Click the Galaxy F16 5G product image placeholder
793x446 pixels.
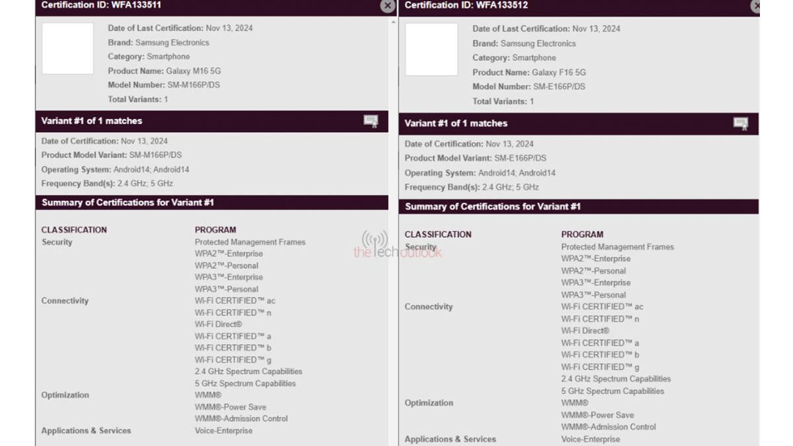click(x=431, y=50)
